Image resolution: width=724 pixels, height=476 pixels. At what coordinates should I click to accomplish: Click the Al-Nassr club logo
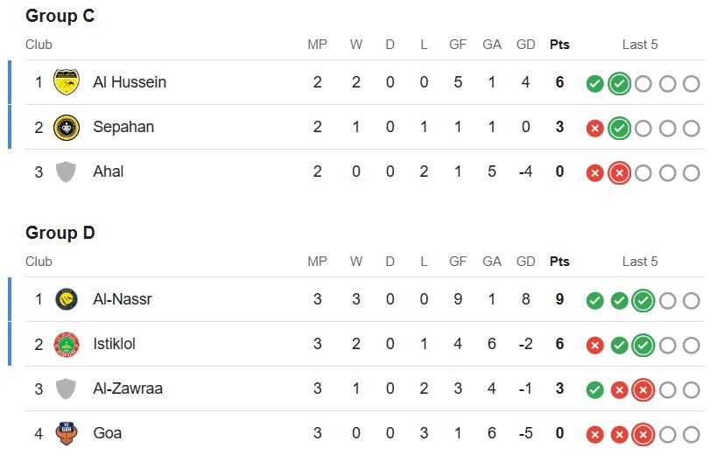(x=67, y=299)
